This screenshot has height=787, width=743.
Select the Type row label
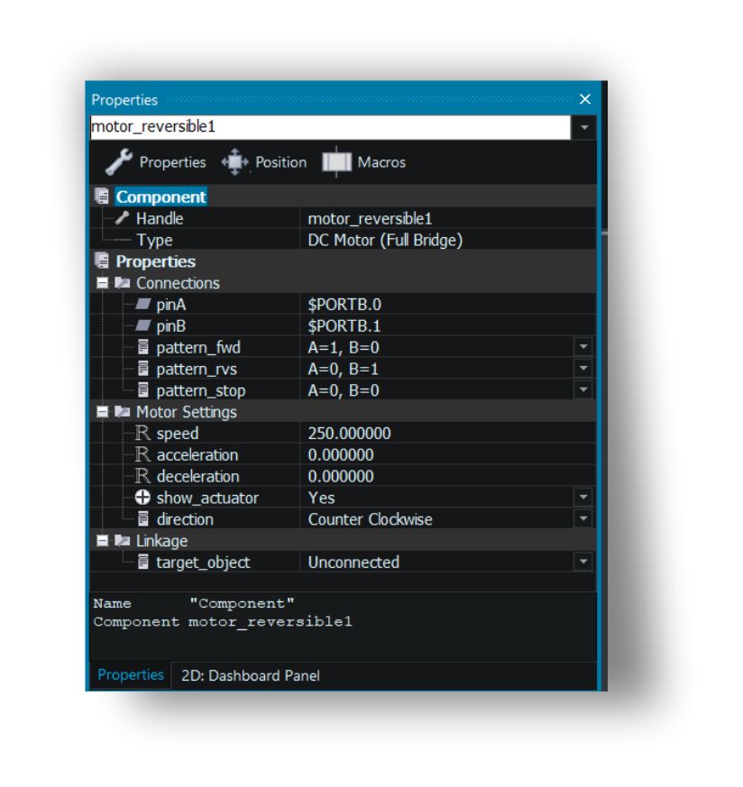pyautogui.click(x=154, y=241)
